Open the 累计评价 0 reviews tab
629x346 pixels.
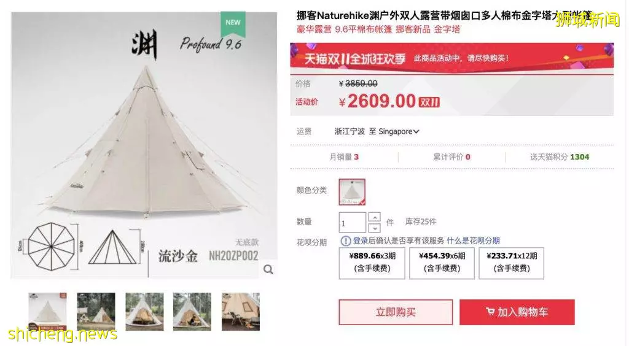[451, 157]
